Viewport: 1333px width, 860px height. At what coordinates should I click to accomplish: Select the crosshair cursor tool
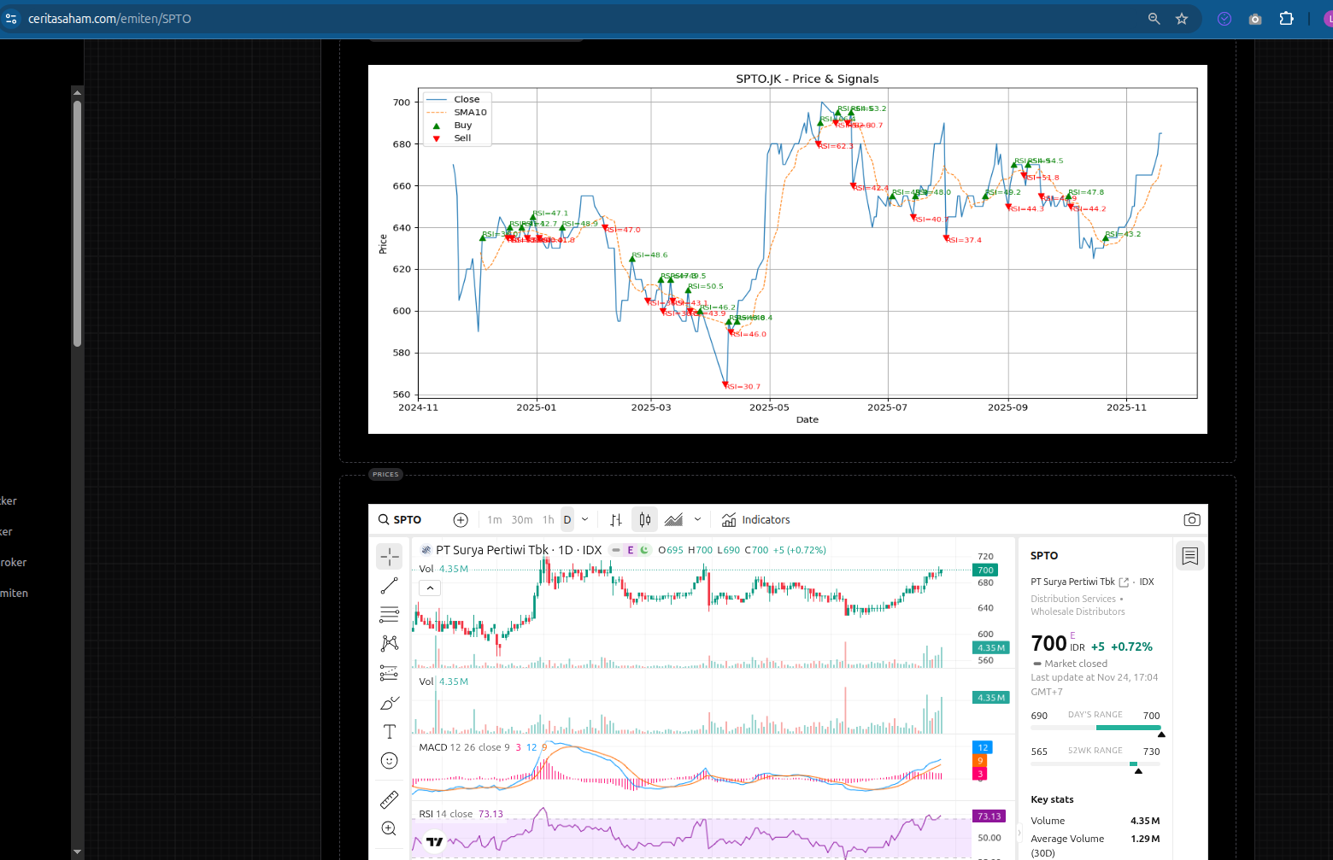pyautogui.click(x=390, y=557)
